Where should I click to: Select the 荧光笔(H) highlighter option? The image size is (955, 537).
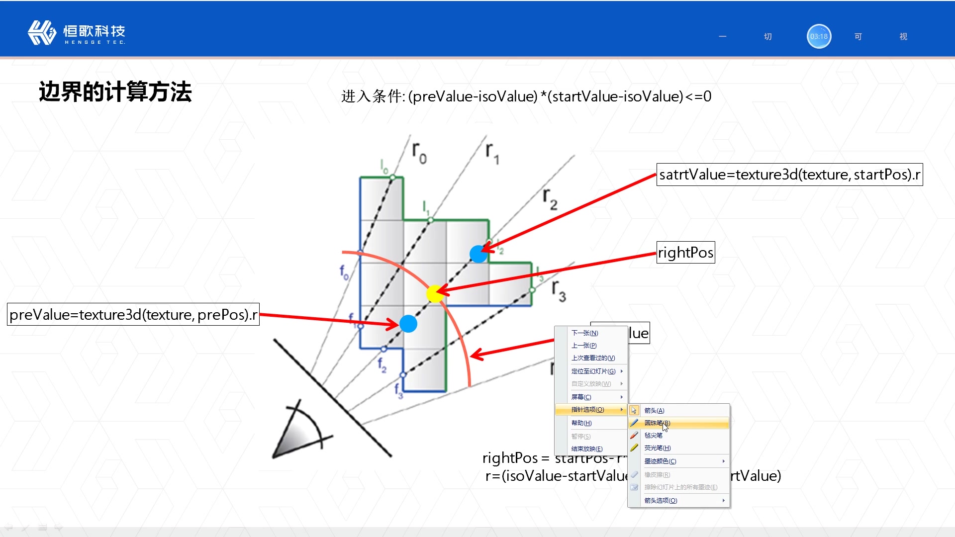click(679, 448)
